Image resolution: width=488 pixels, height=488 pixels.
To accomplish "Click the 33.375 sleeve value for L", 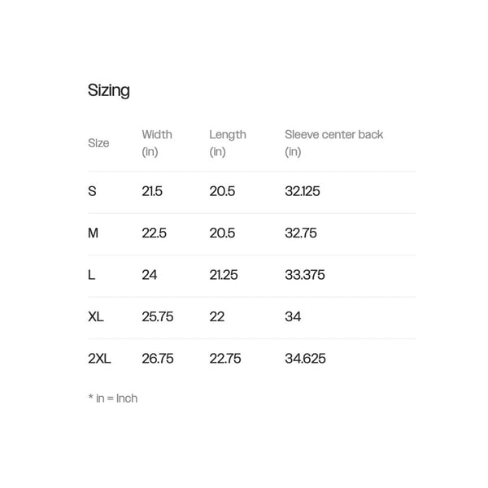I will [305, 275].
